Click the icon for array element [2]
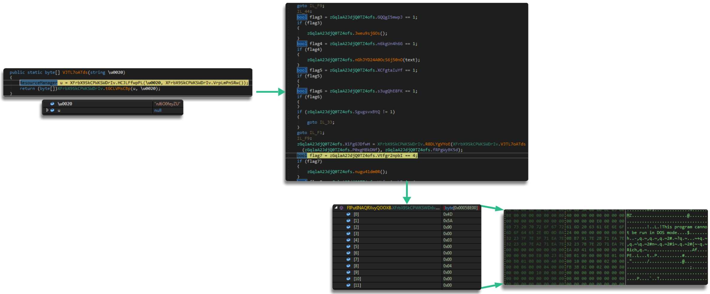This screenshot has height=294, width=710. click(348, 227)
